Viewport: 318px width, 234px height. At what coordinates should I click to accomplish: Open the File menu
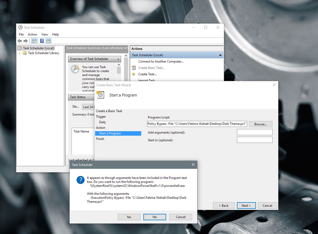(x=21, y=34)
